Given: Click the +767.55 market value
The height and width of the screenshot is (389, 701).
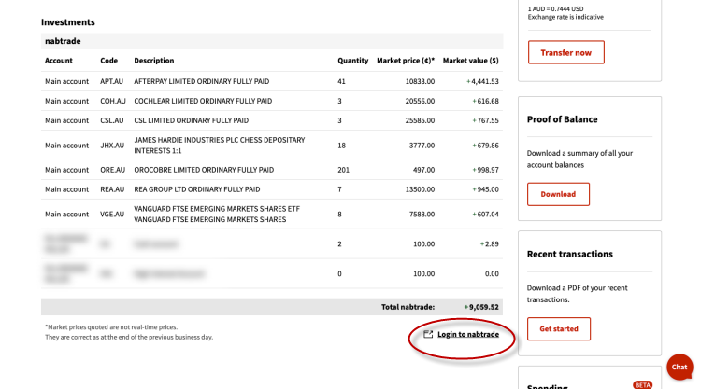Looking at the screenshot, I should coord(485,121).
